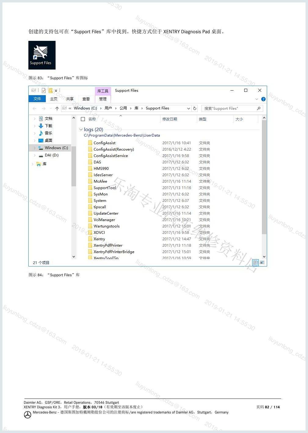Screen dimensions: 308x433
Task: Expand the ribbon with the chevron arrow
Action: (x=256, y=99)
